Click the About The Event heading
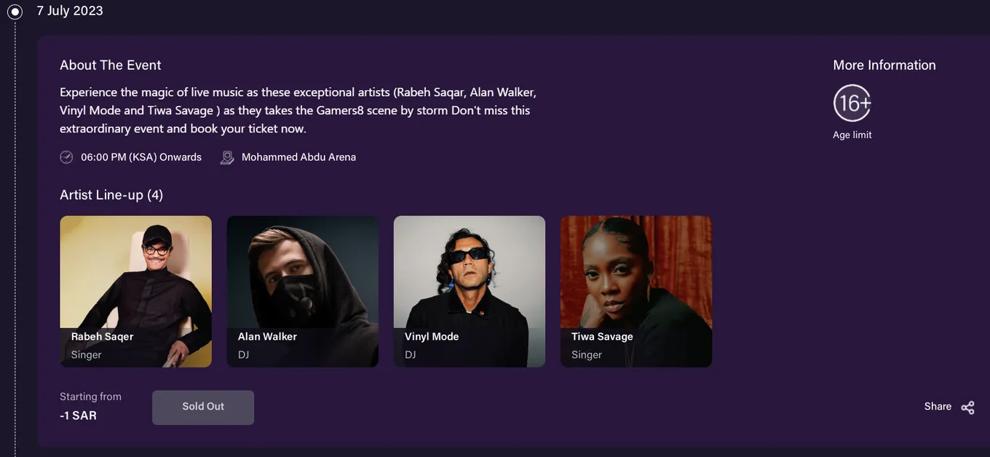 (111, 65)
